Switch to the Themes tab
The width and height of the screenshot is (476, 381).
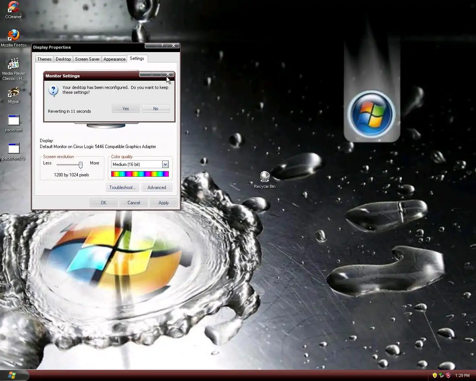44,59
